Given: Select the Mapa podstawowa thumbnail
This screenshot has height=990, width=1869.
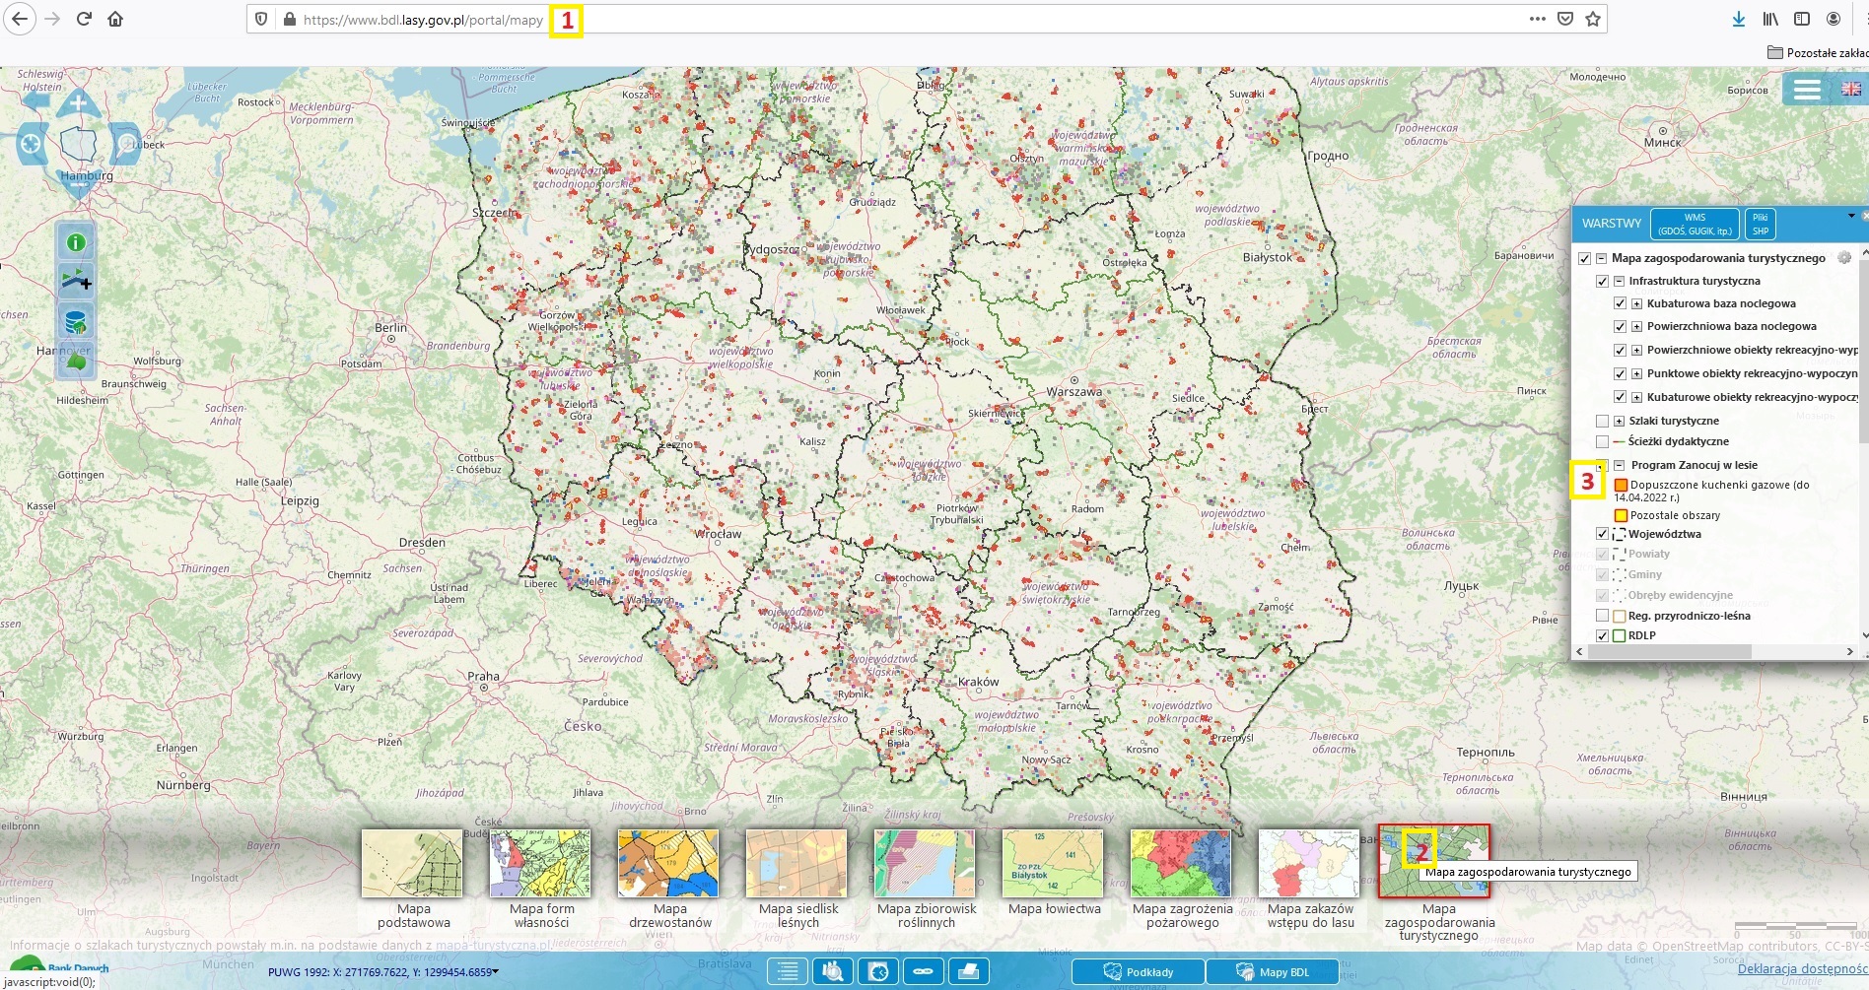Looking at the screenshot, I should tap(412, 863).
